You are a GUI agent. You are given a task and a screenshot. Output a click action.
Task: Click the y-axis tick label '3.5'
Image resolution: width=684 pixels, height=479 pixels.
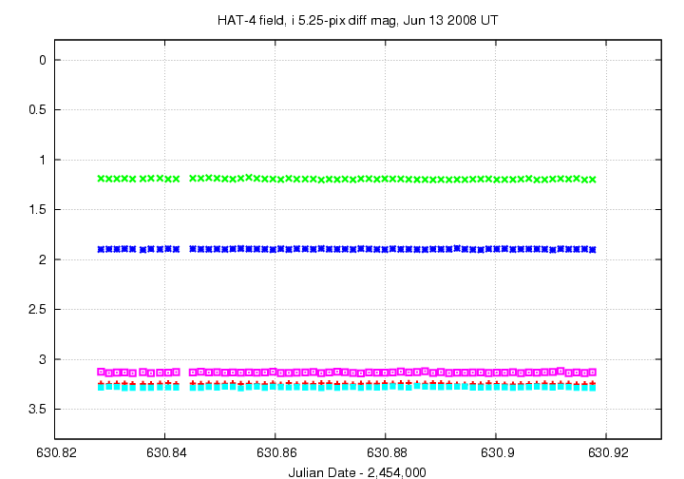tap(37, 410)
